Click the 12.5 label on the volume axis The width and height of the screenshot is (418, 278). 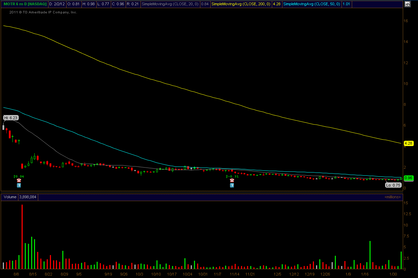(407, 214)
